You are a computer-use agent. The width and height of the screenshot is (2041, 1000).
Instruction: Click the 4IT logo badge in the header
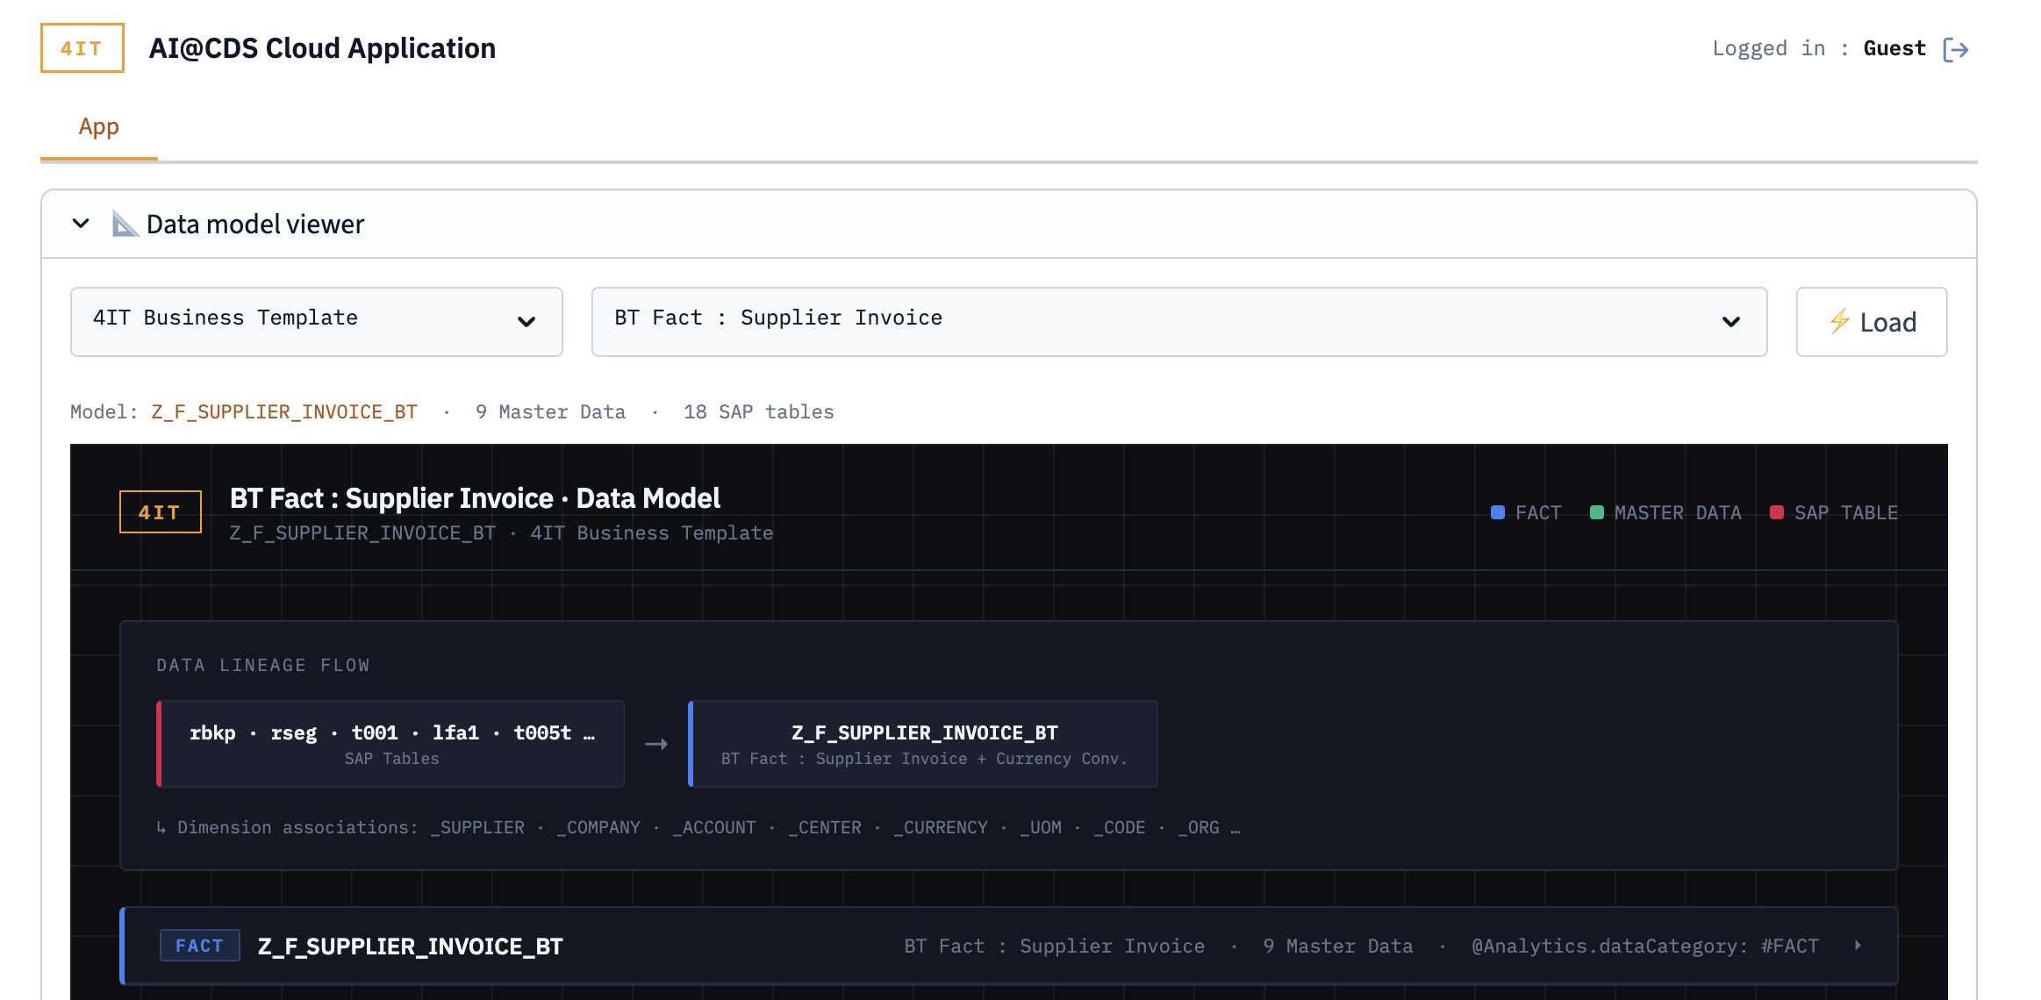point(82,48)
